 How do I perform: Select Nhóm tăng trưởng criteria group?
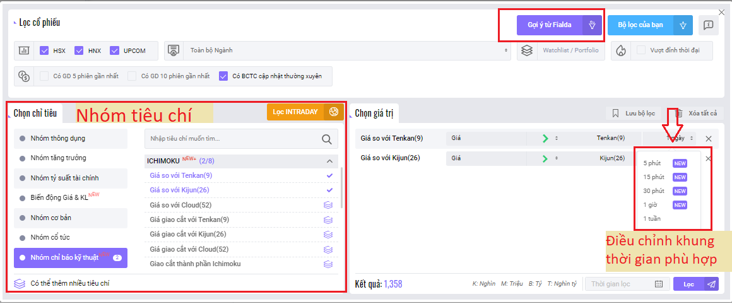click(58, 158)
